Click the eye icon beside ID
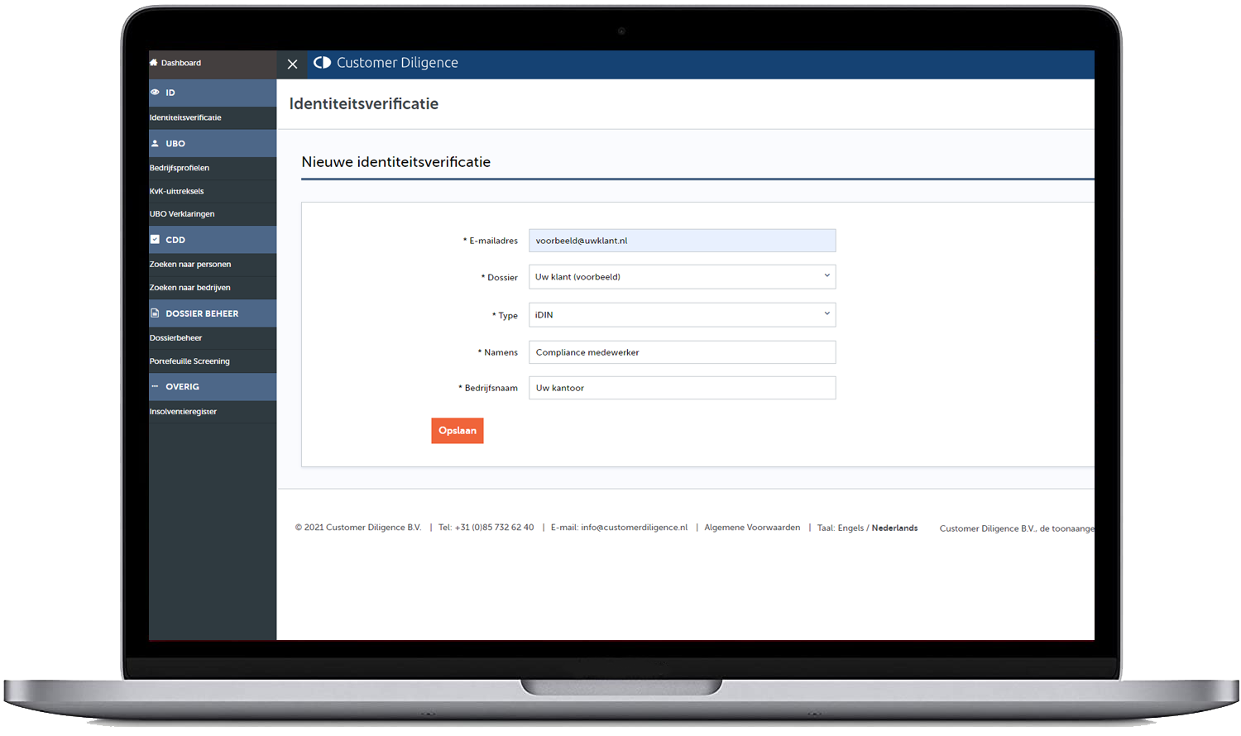The height and width of the screenshot is (736, 1241). click(x=155, y=93)
